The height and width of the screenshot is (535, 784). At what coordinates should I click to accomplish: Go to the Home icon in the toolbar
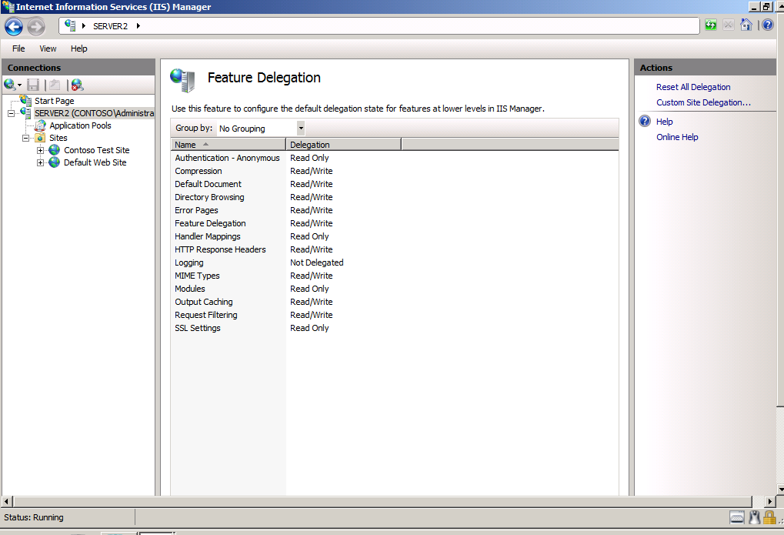(x=746, y=25)
